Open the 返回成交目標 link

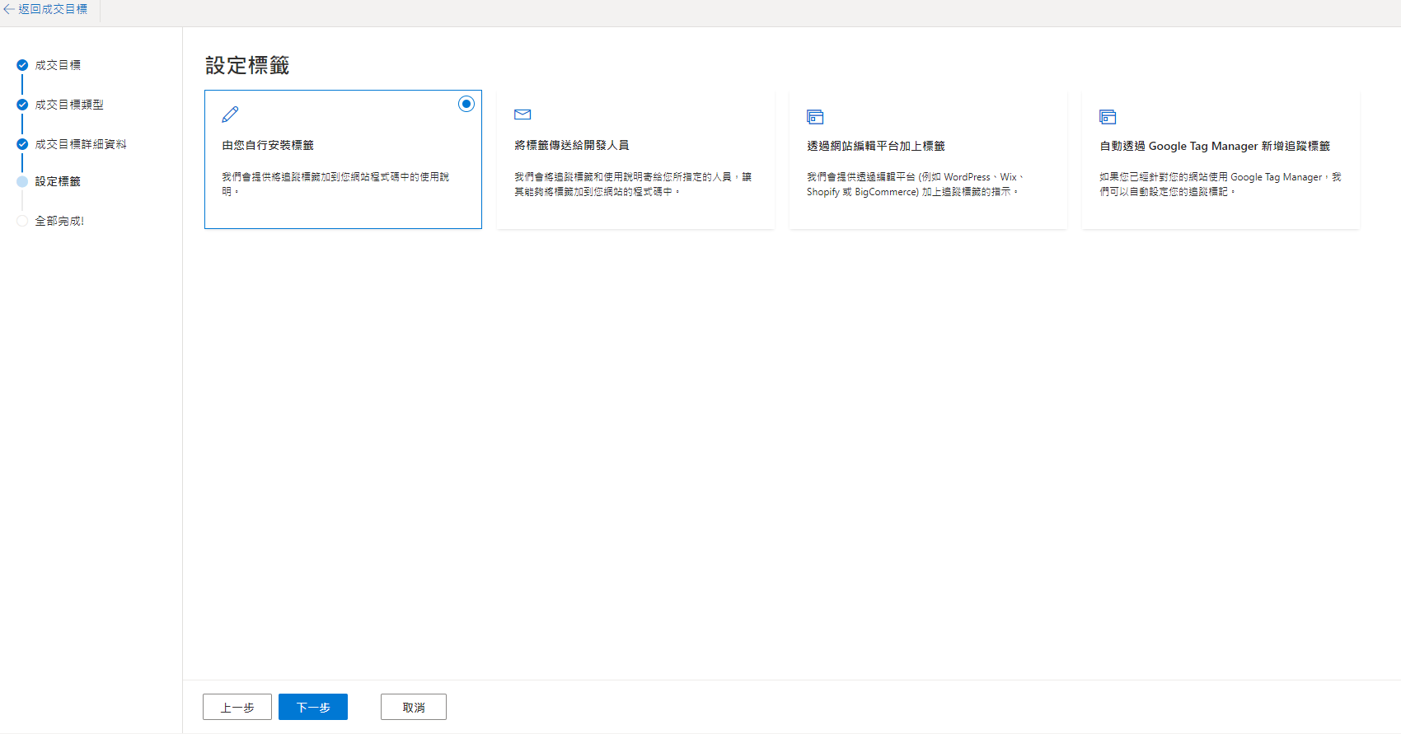click(x=53, y=9)
